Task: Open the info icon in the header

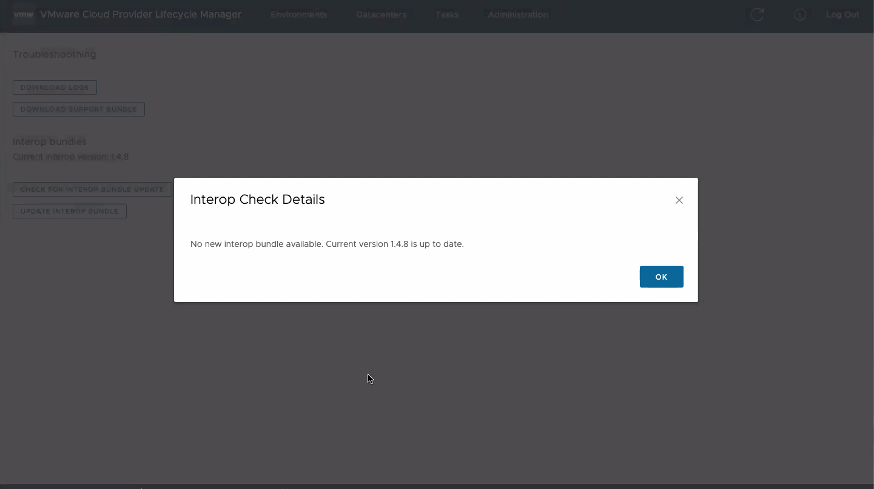Action: coord(799,15)
